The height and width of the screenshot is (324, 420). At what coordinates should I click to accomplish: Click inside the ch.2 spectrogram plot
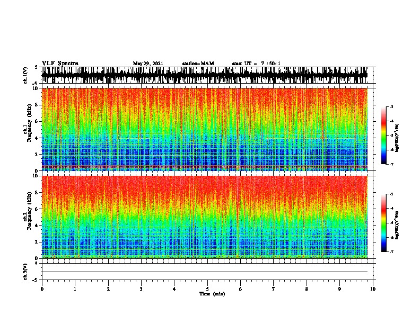tap(205, 217)
